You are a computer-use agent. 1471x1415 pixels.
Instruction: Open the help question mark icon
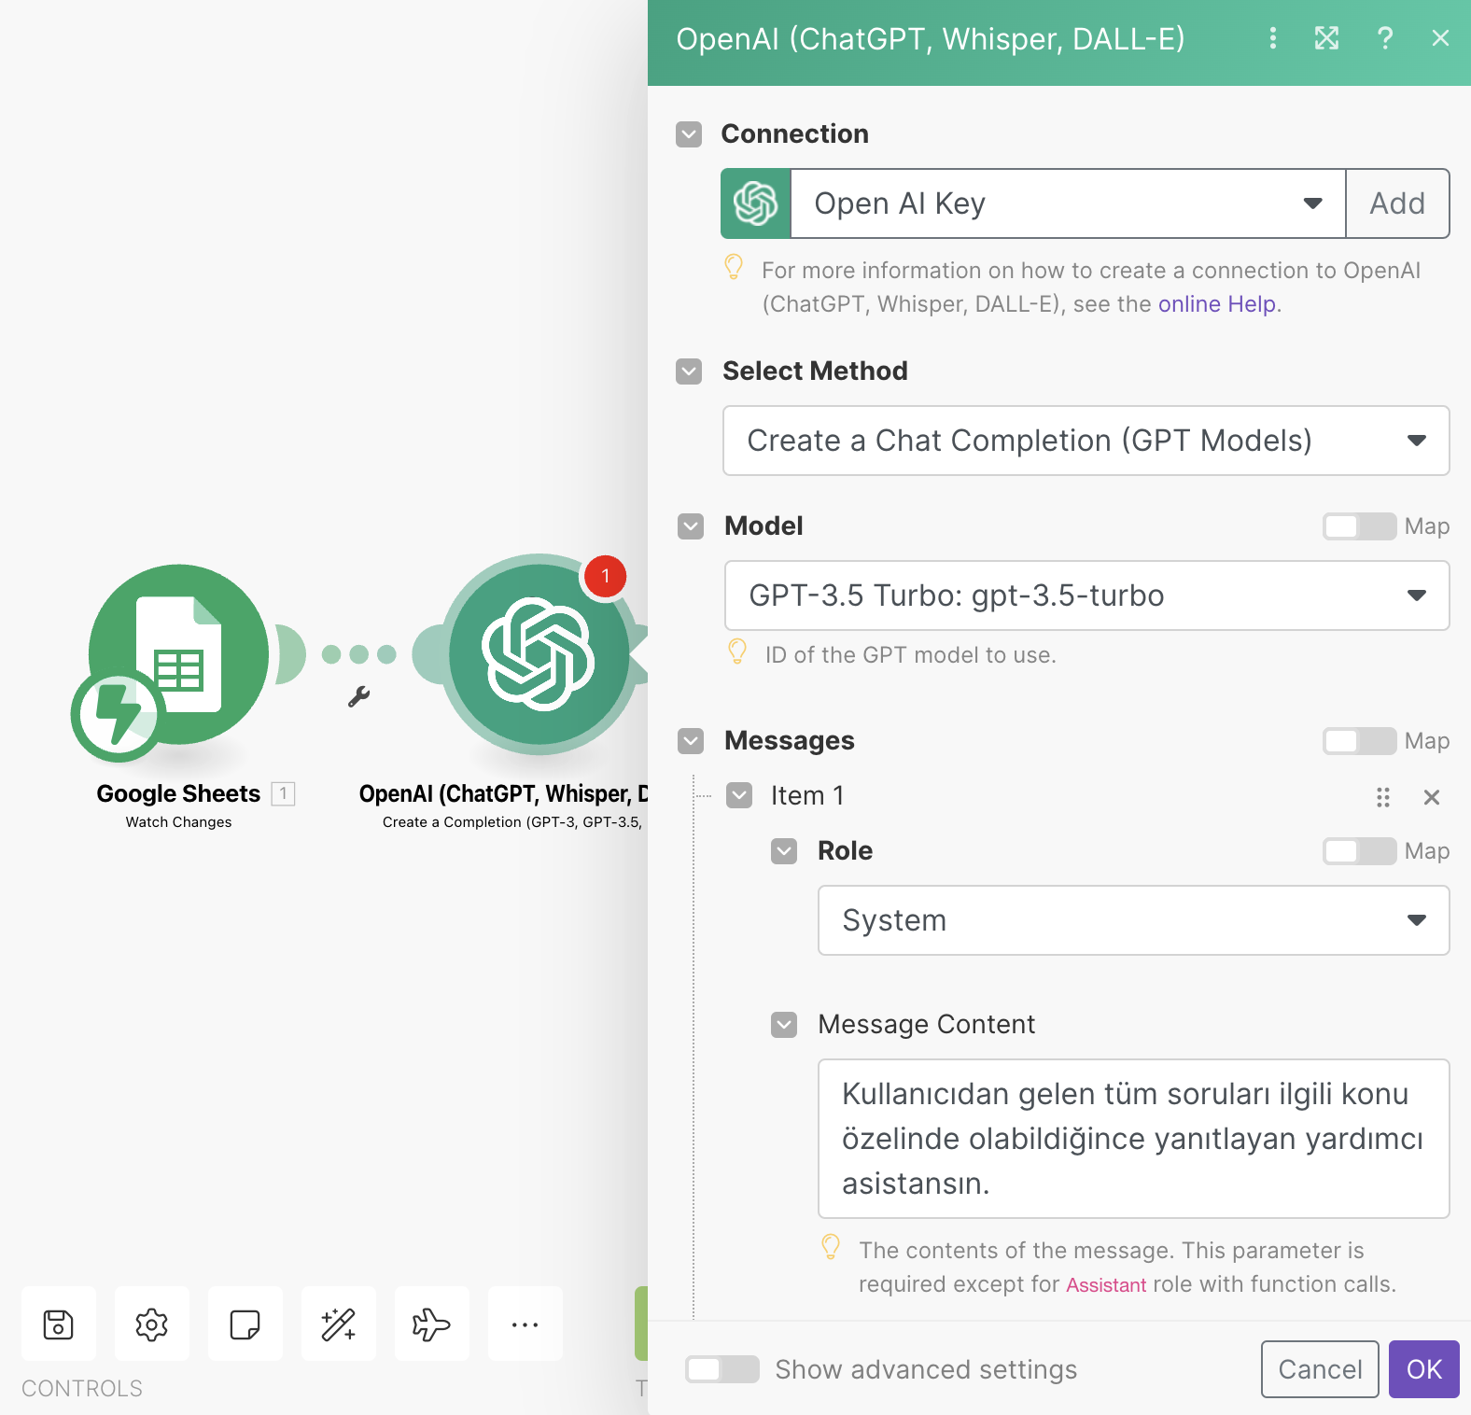pyautogui.click(x=1385, y=38)
